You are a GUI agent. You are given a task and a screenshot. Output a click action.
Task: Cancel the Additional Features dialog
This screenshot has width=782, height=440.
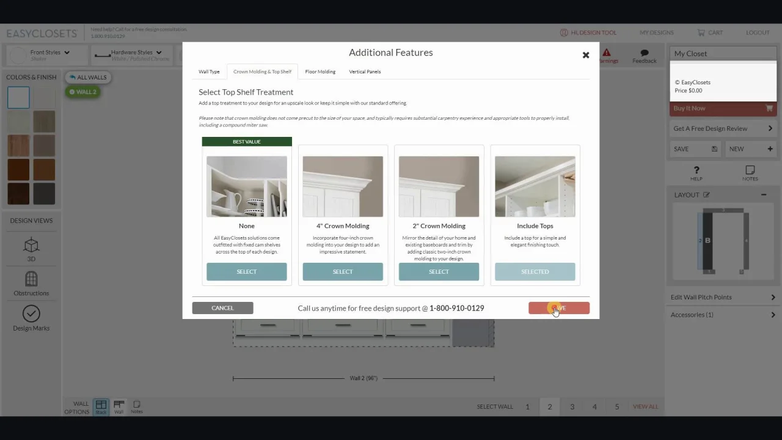(222, 308)
